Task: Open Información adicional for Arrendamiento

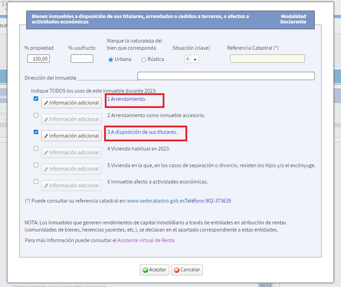Action: (x=71, y=103)
